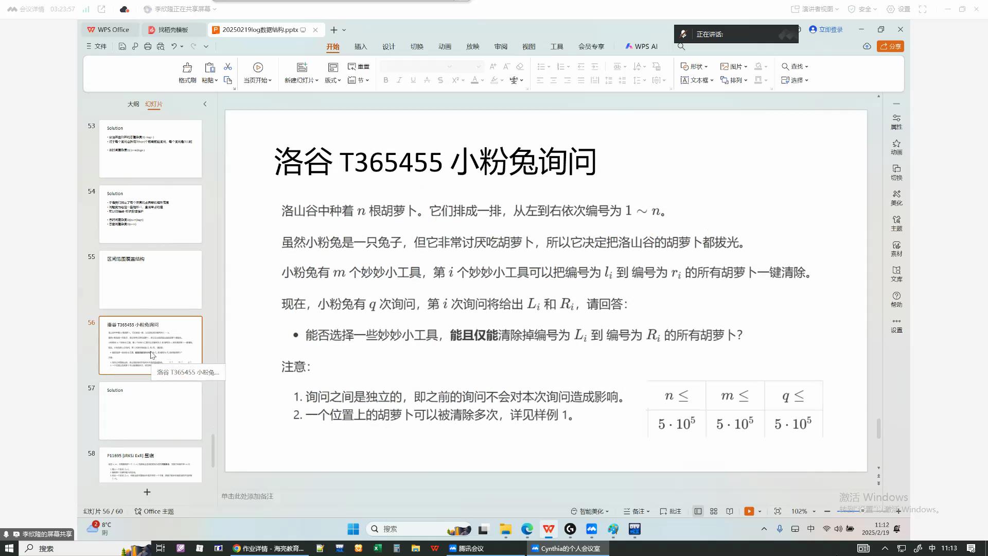Click the new slide (新建幻灯片) icon
The height and width of the screenshot is (556, 988).
302,67
